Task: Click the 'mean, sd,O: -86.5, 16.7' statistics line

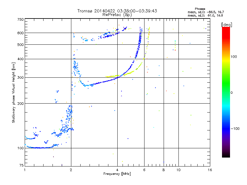Action: click(x=206, y=12)
